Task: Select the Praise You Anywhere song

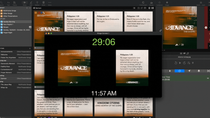Action: (16, 57)
